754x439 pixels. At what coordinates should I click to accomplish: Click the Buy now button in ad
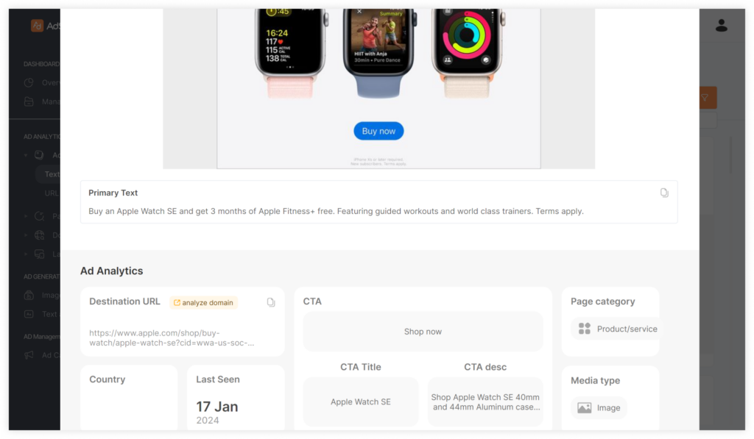[x=378, y=131]
